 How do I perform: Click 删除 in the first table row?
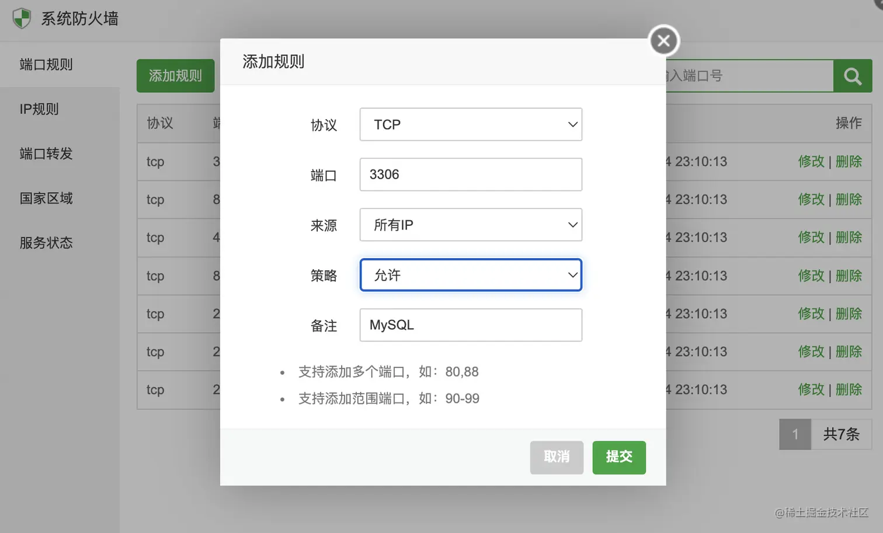849,162
